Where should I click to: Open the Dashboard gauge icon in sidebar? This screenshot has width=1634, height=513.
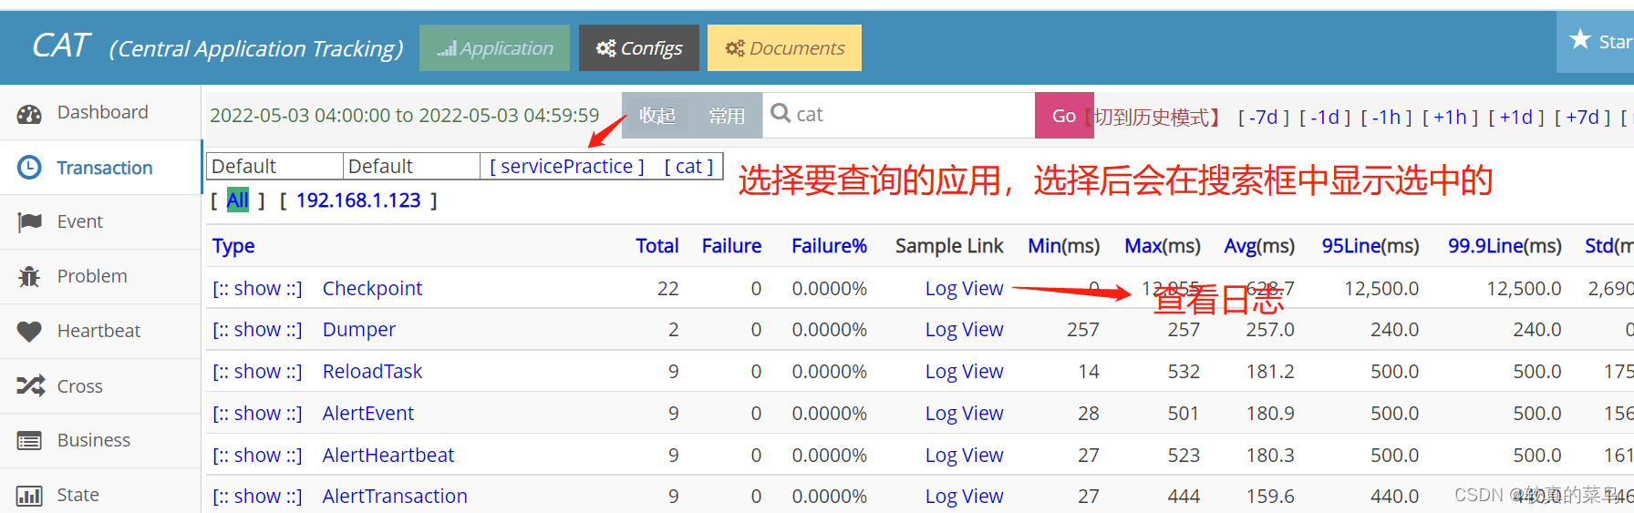pyautogui.click(x=29, y=114)
